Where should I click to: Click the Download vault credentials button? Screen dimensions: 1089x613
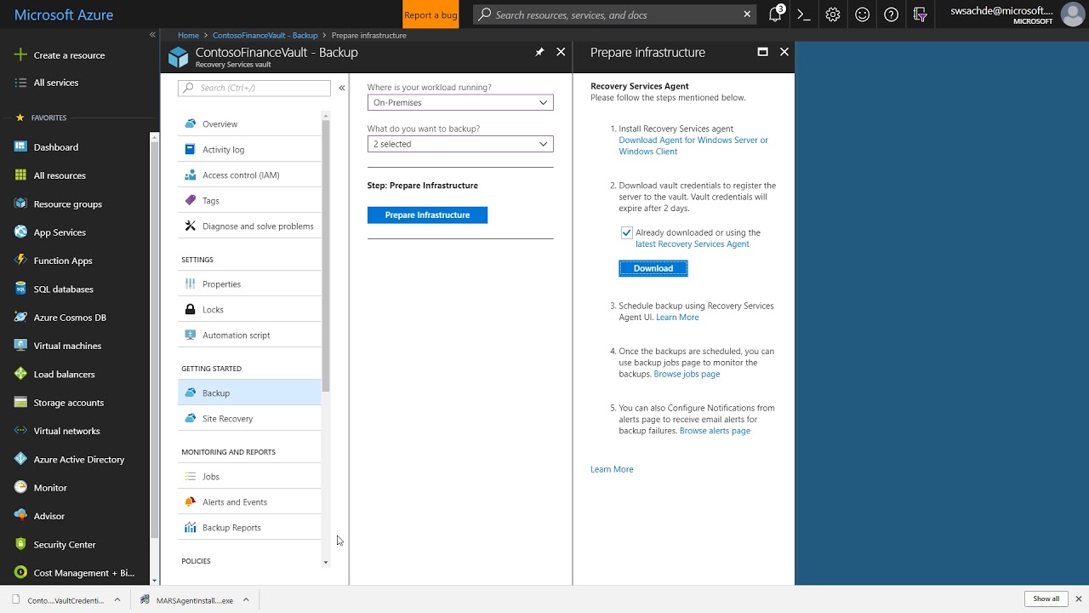(x=653, y=268)
